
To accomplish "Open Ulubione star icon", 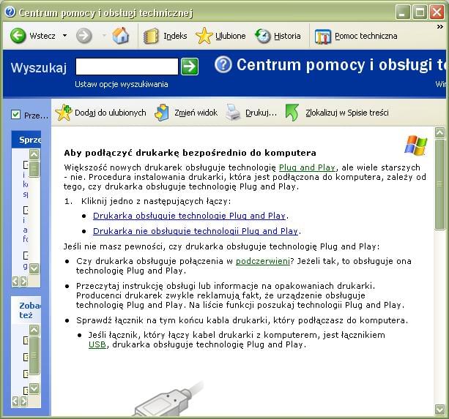I will coord(204,36).
